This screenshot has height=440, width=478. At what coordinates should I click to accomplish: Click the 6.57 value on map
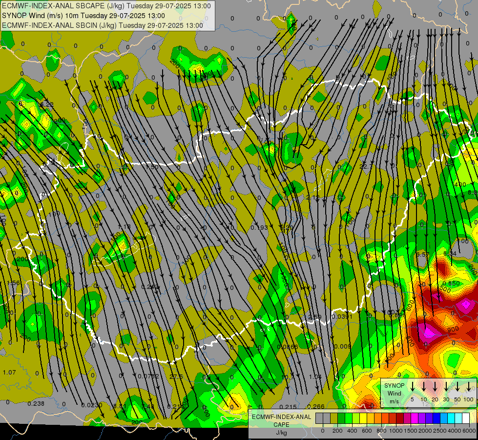coord(422,254)
